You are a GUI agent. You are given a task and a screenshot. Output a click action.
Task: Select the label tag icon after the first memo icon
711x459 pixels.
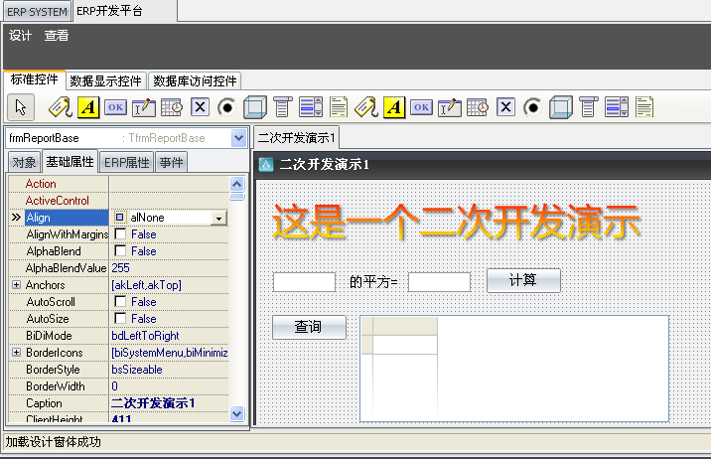(366, 107)
